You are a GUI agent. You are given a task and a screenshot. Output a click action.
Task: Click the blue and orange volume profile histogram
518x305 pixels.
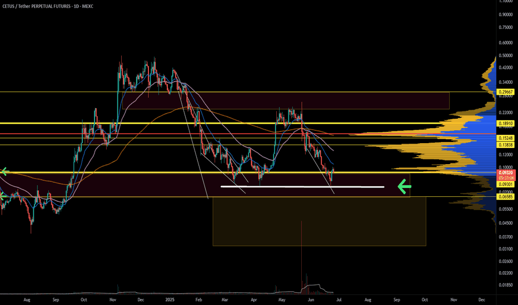point(462,145)
